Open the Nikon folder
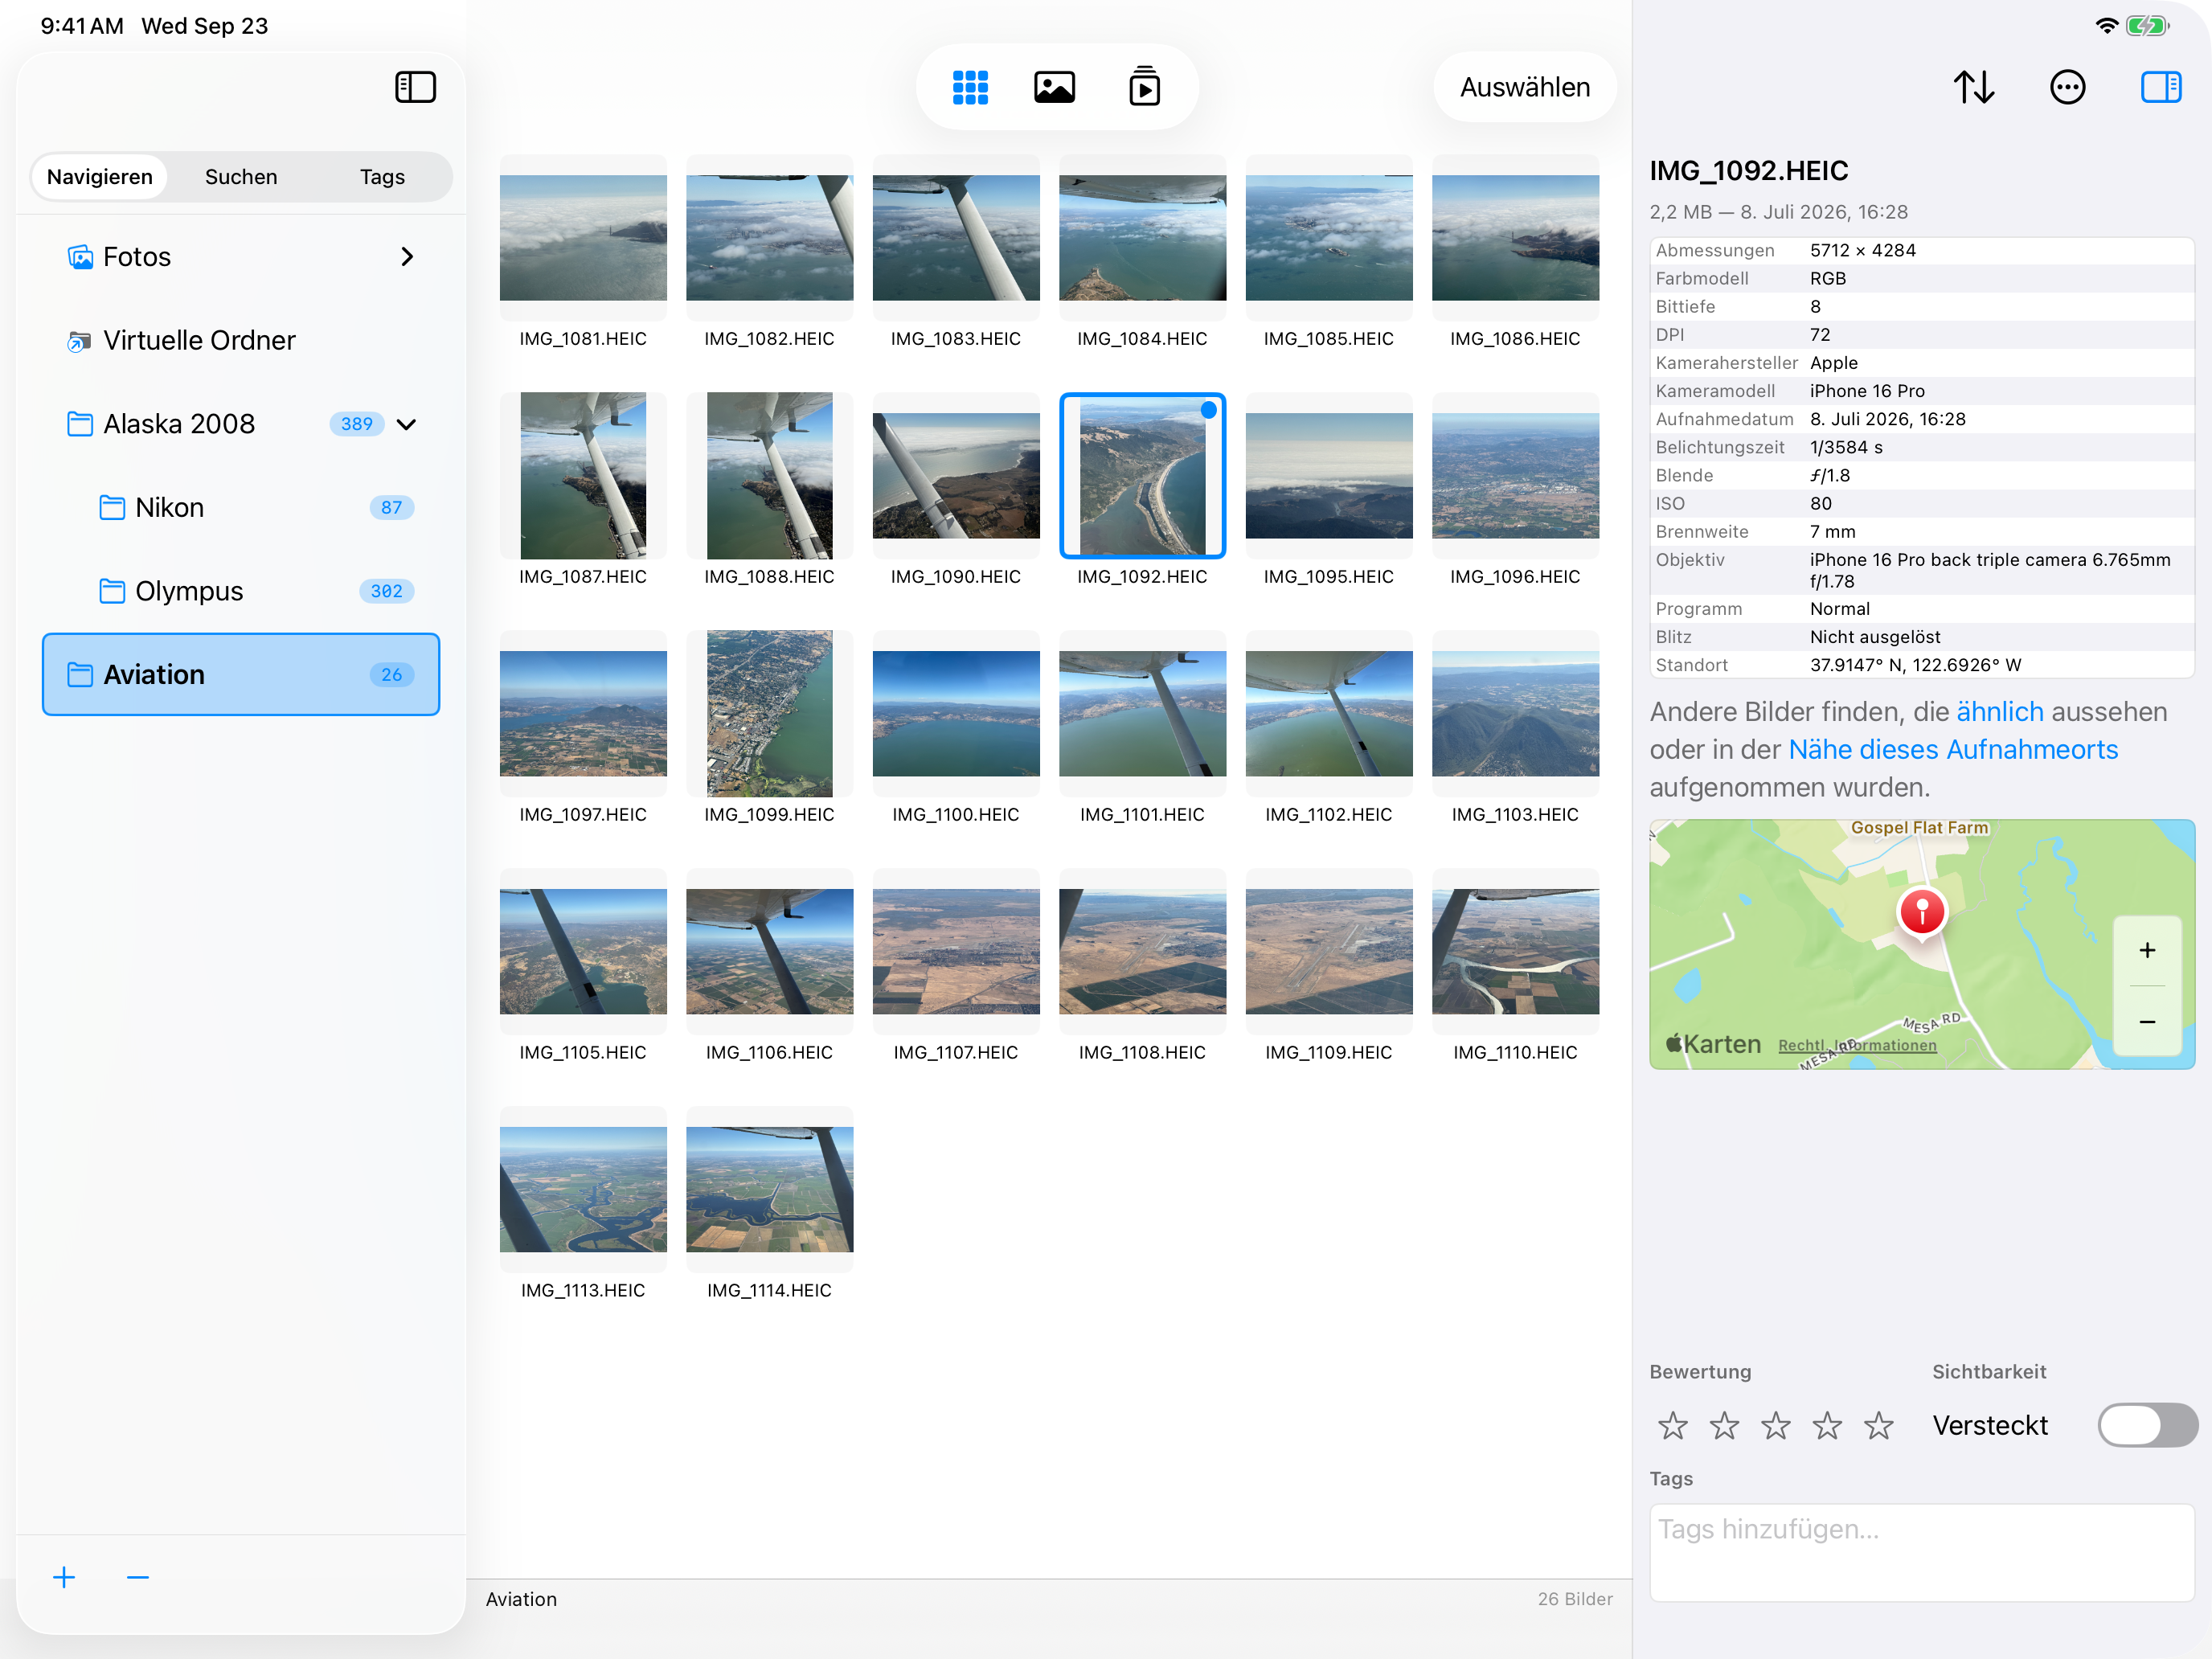The width and height of the screenshot is (2212, 1659). [x=240, y=507]
